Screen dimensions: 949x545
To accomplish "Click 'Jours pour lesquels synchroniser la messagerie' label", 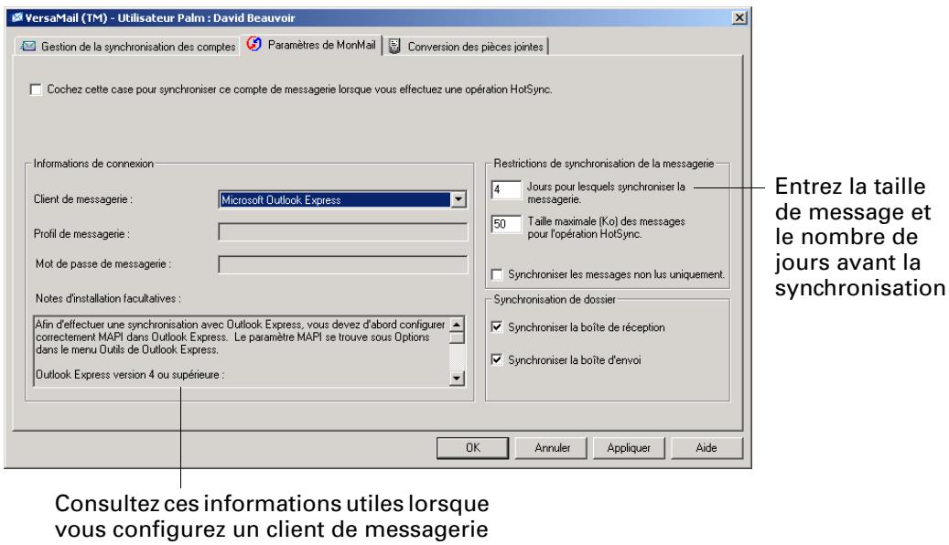I will click(x=606, y=193).
